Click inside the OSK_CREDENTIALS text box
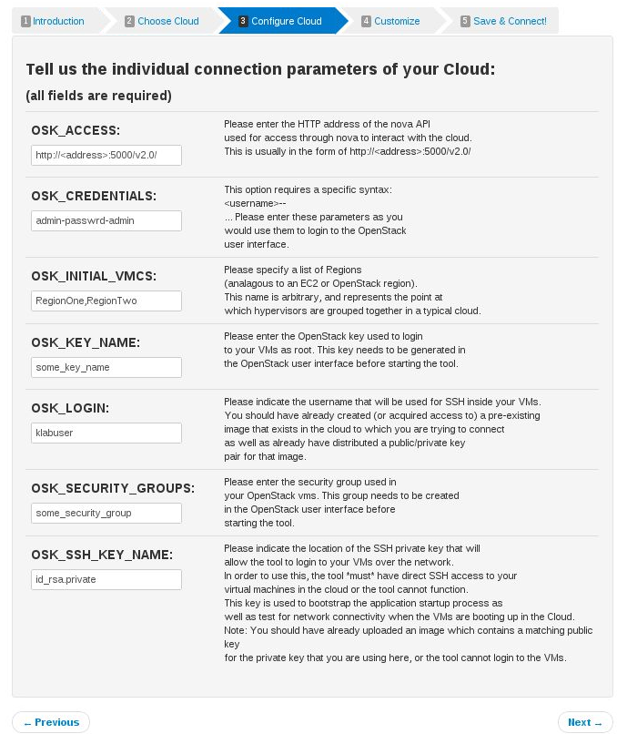The image size is (627, 734). [106, 220]
